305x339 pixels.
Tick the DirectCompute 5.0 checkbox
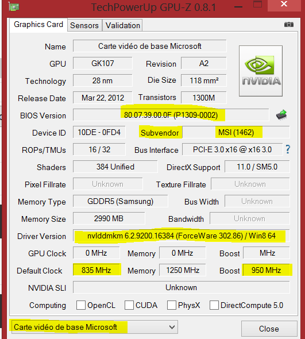tap(214, 305)
